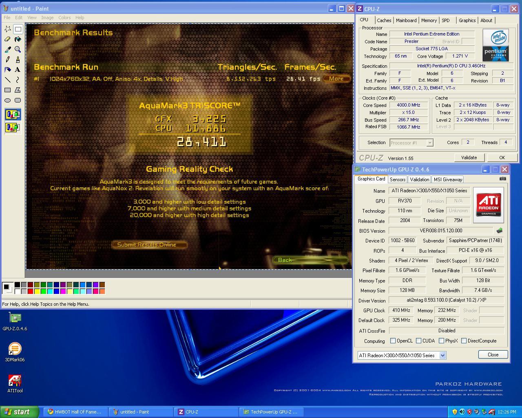Open the Processor #1 selection dropdown

429,142
